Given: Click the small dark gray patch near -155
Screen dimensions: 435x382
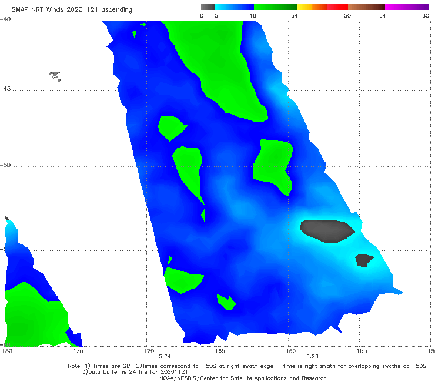Looking at the screenshot, I should [x=364, y=260].
